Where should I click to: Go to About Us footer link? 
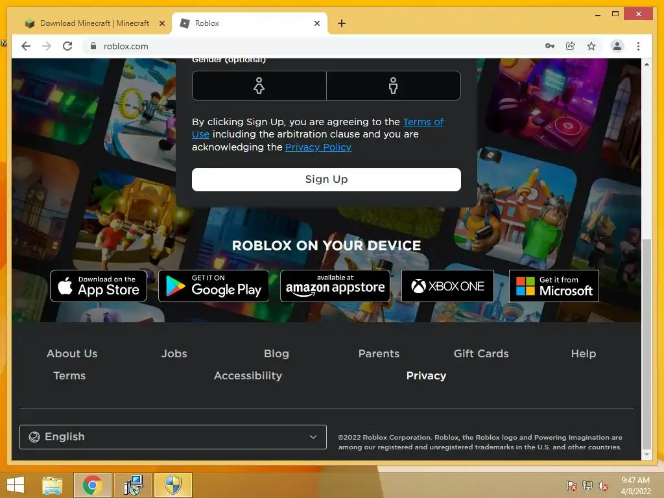click(72, 353)
